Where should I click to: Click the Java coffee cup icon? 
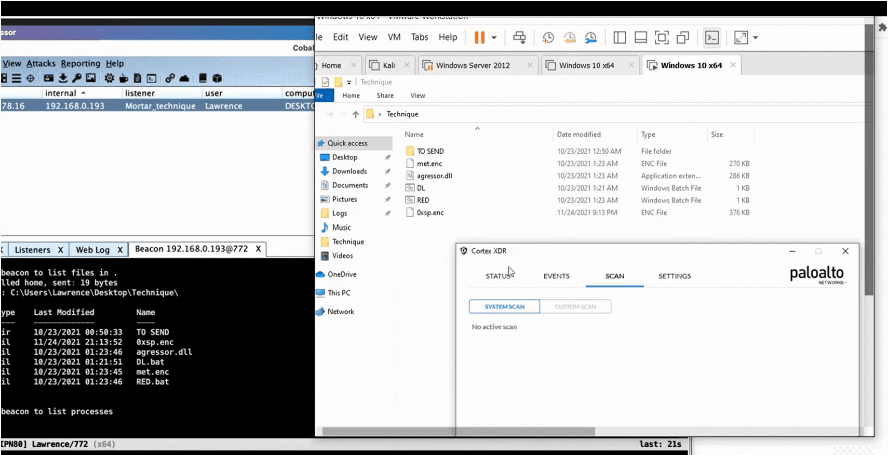124,78
